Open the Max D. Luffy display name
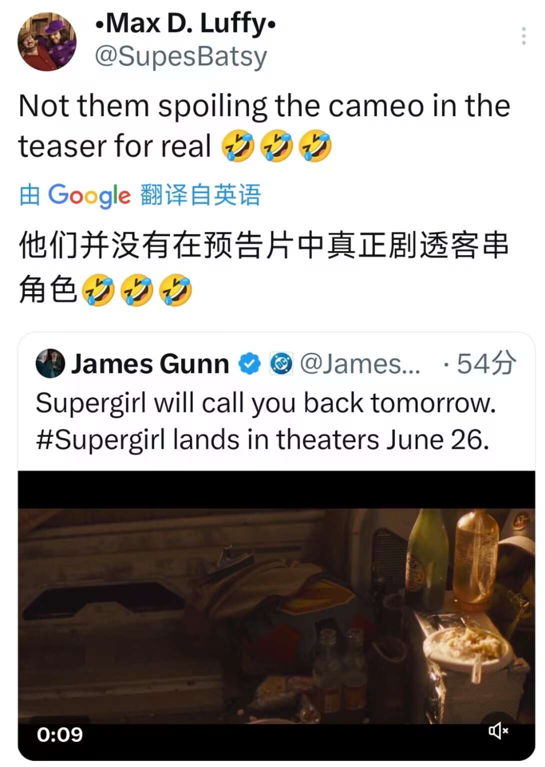This screenshot has height=767, width=545. (x=185, y=24)
